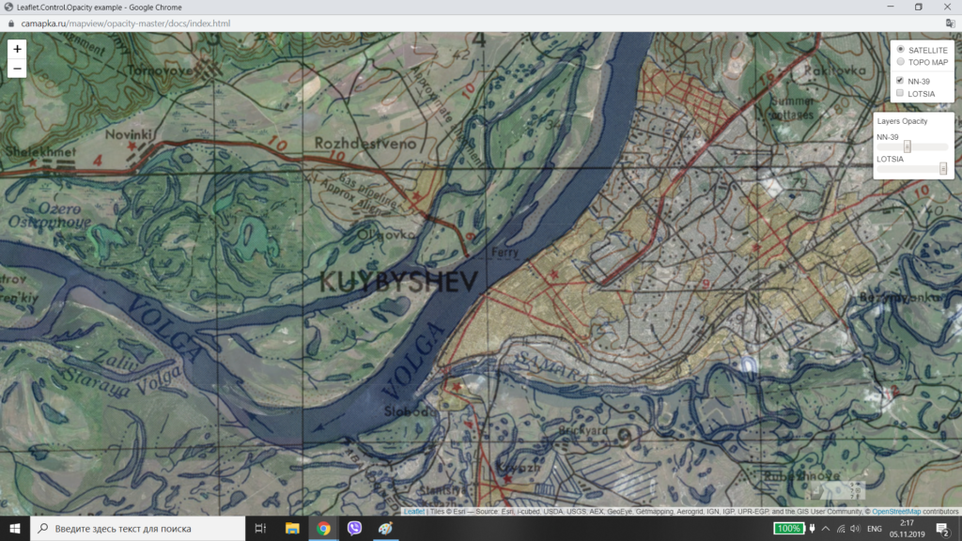Image resolution: width=962 pixels, height=541 pixels.
Task: Uncheck the NN-39 overlay layer
Action: point(900,81)
